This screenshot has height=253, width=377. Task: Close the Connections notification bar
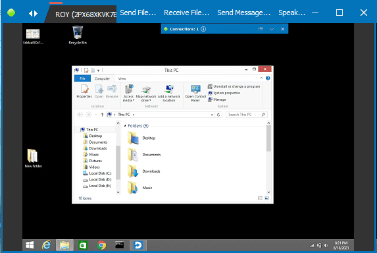coord(283,29)
